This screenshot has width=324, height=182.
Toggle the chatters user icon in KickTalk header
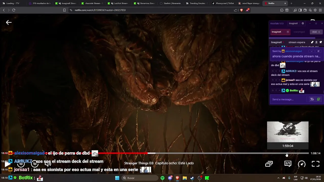(316, 42)
